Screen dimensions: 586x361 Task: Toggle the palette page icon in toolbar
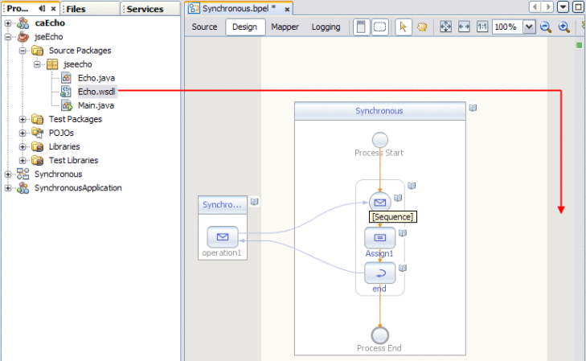pyautogui.click(x=361, y=27)
